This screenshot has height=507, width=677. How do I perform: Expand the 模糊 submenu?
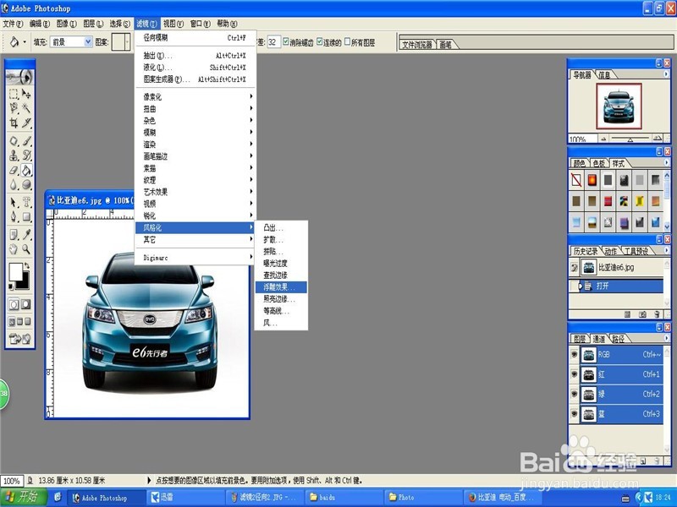click(x=195, y=133)
